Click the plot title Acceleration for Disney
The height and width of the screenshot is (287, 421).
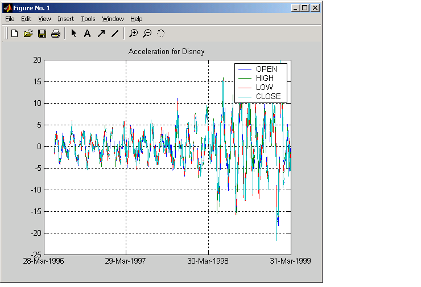tap(167, 52)
